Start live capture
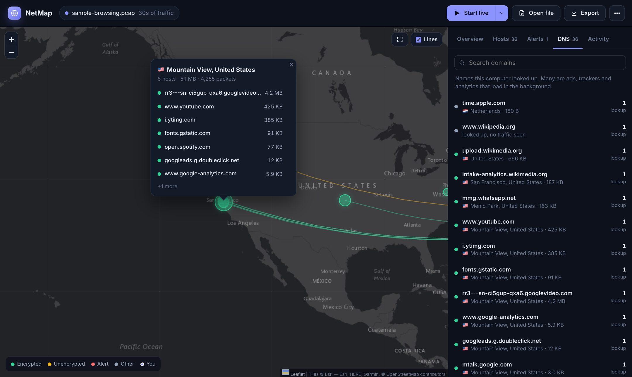Viewport: 632px width, 377px height. tap(471, 13)
